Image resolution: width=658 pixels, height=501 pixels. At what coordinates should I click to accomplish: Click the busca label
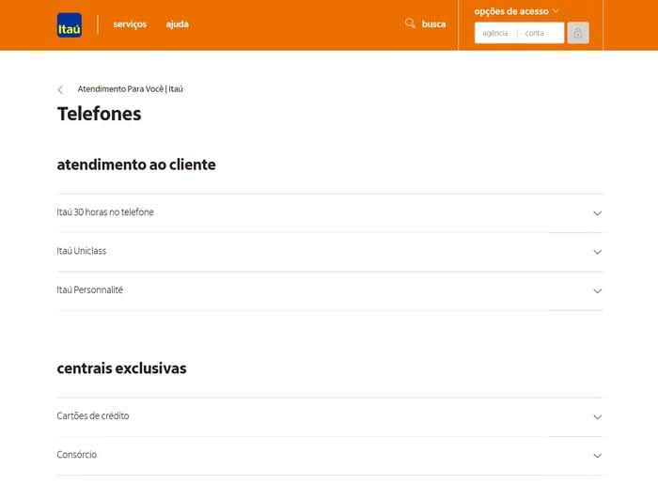click(433, 23)
